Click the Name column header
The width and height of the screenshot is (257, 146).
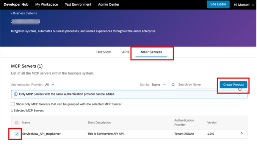click(x=26, y=123)
